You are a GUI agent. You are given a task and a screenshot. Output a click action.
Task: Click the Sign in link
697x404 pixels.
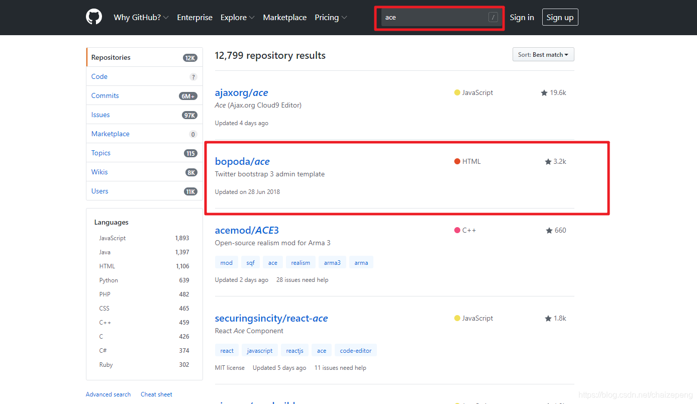point(522,17)
